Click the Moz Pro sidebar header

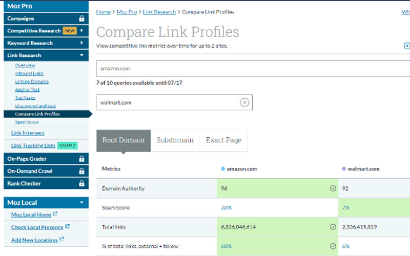[46, 6]
